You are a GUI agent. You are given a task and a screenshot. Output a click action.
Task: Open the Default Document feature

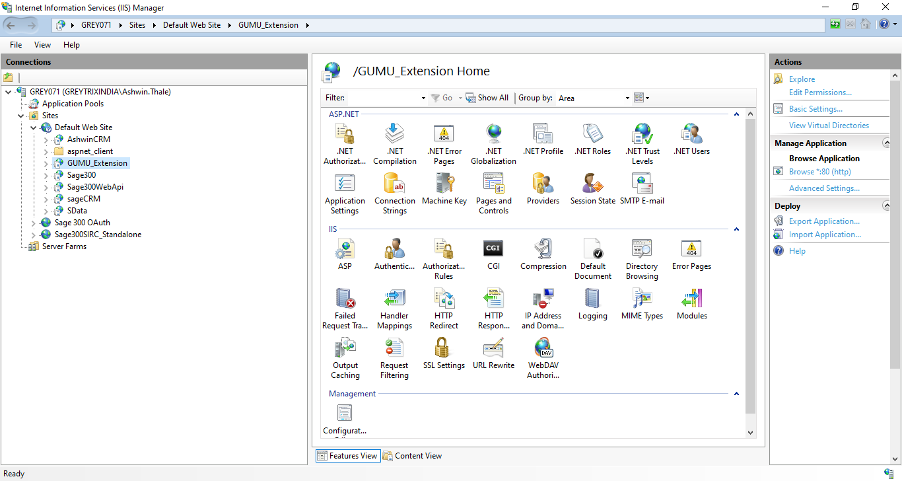point(592,259)
